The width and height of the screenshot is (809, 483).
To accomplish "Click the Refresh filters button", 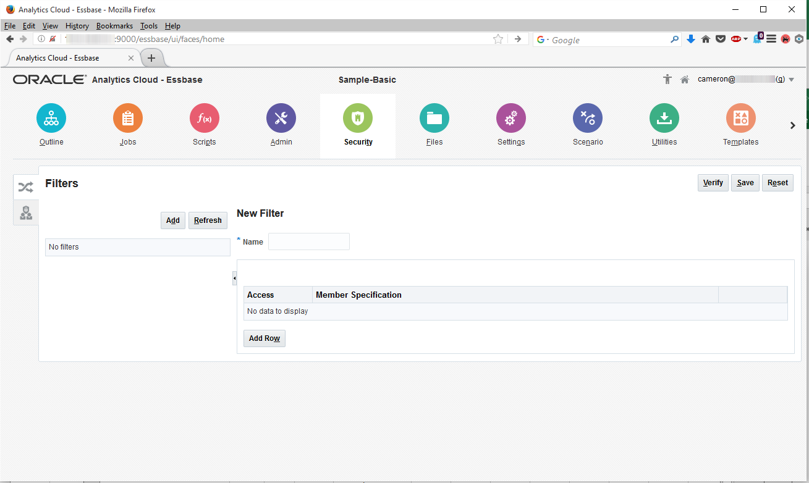I will tap(208, 220).
